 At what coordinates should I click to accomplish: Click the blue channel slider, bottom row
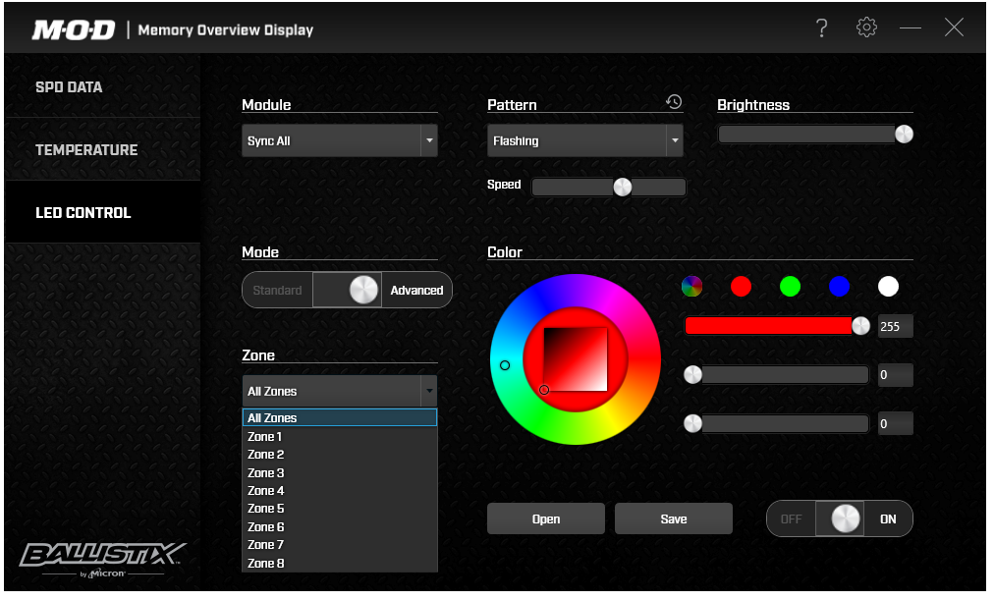(x=777, y=424)
